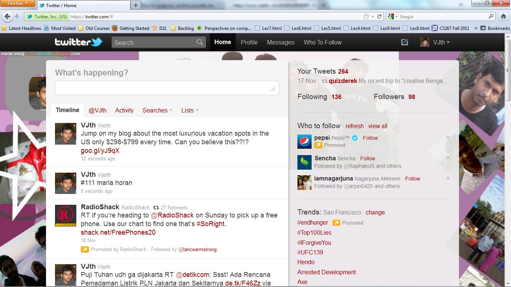Image resolution: width=511 pixels, height=287 pixels.
Task: Open the Firefox application menu button
Action: pyautogui.click(x=18, y=3)
